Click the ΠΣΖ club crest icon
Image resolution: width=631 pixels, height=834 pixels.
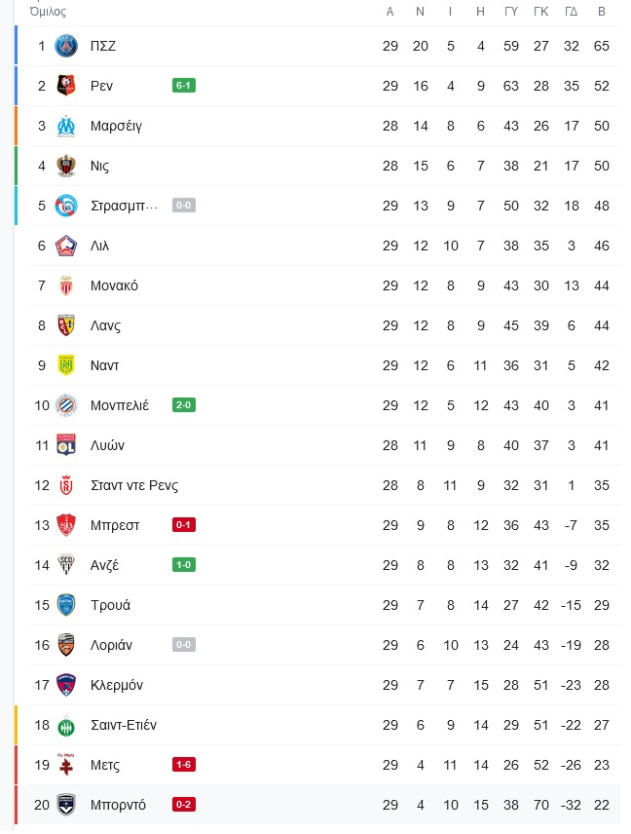pos(66,46)
